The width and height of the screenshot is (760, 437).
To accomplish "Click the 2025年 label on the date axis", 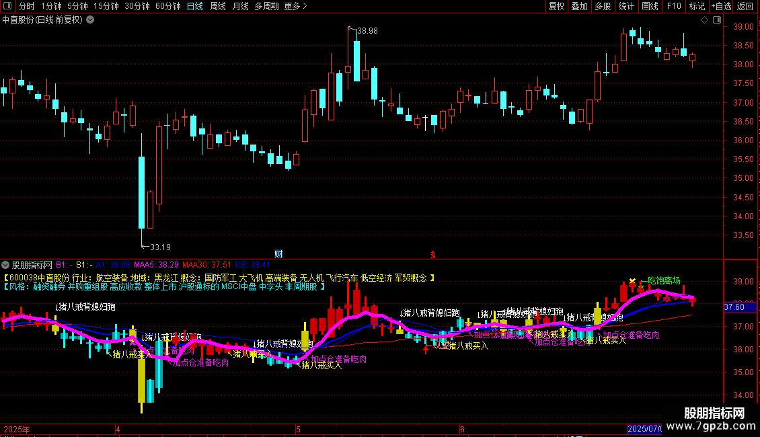I will point(17,429).
